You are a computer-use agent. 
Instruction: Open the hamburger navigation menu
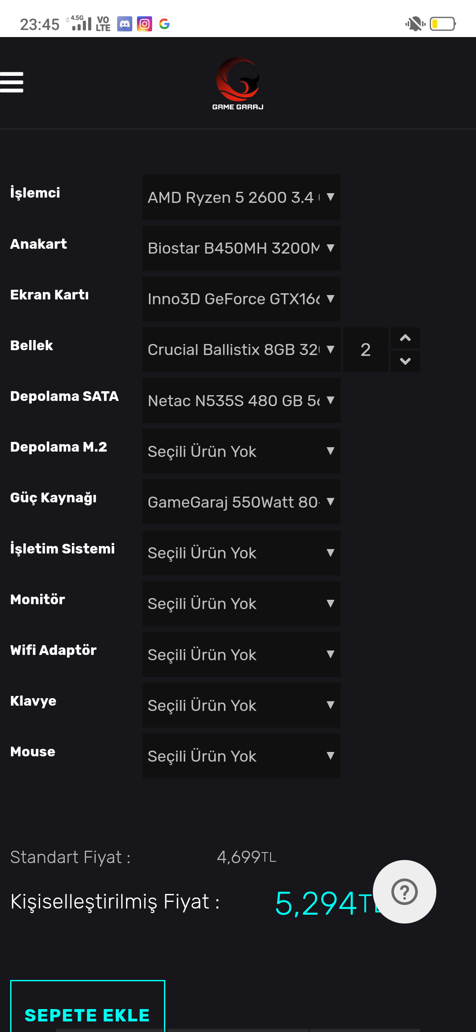point(12,82)
